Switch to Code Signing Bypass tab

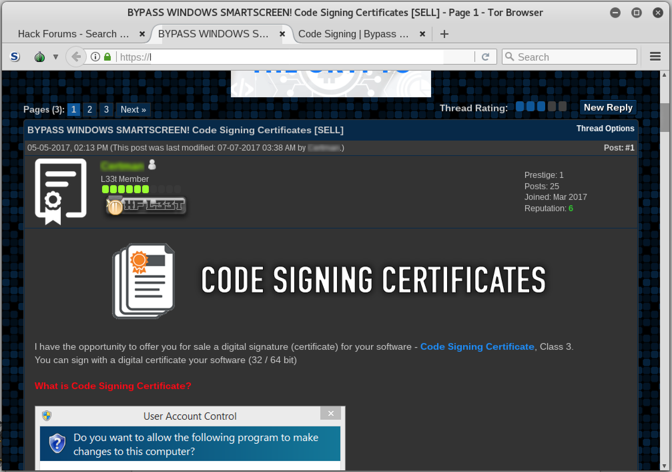pyautogui.click(x=353, y=34)
